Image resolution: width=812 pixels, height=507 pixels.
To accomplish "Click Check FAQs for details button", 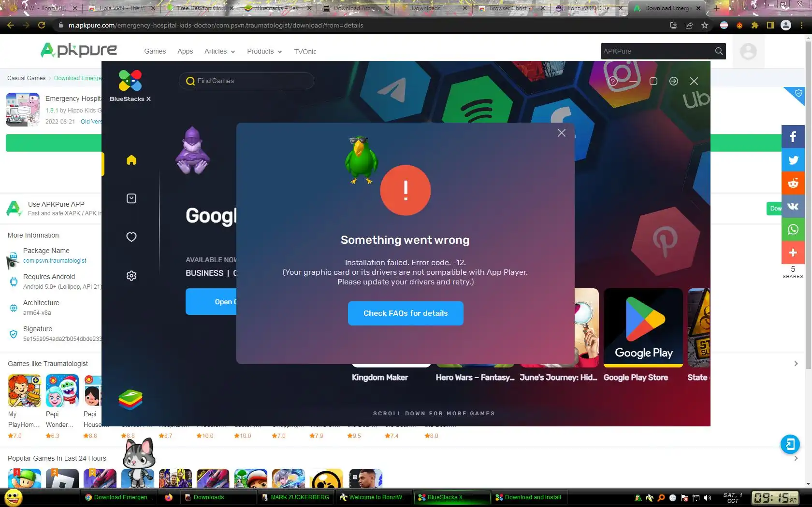I will point(406,313).
